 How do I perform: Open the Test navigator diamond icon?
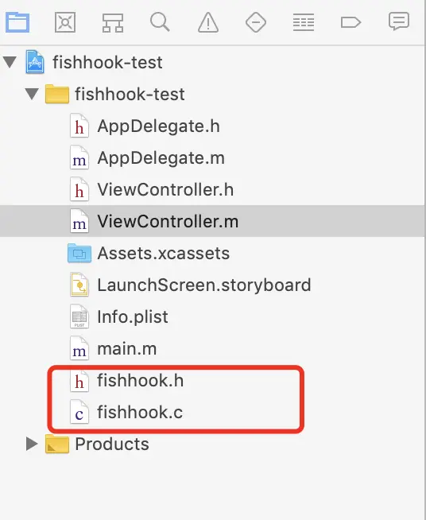coord(256,22)
